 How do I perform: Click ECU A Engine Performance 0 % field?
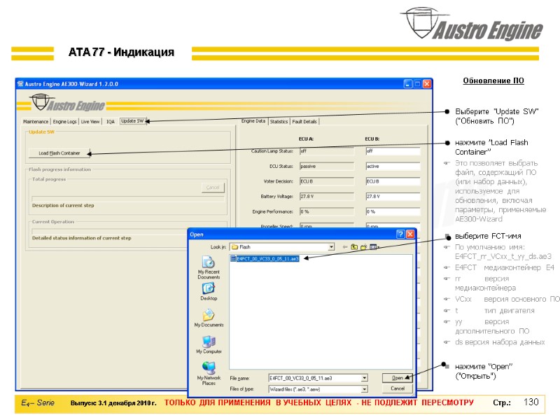click(x=327, y=212)
